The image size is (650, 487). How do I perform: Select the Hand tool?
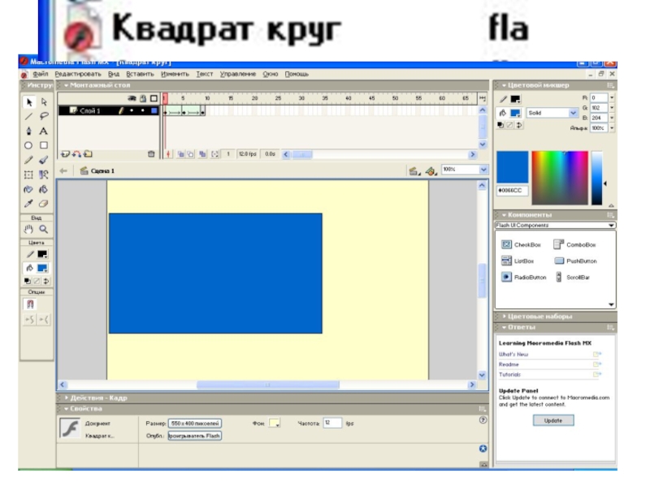[x=28, y=229]
